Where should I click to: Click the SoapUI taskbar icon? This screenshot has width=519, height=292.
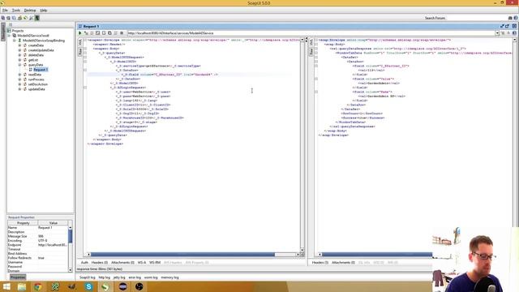click(x=105, y=286)
